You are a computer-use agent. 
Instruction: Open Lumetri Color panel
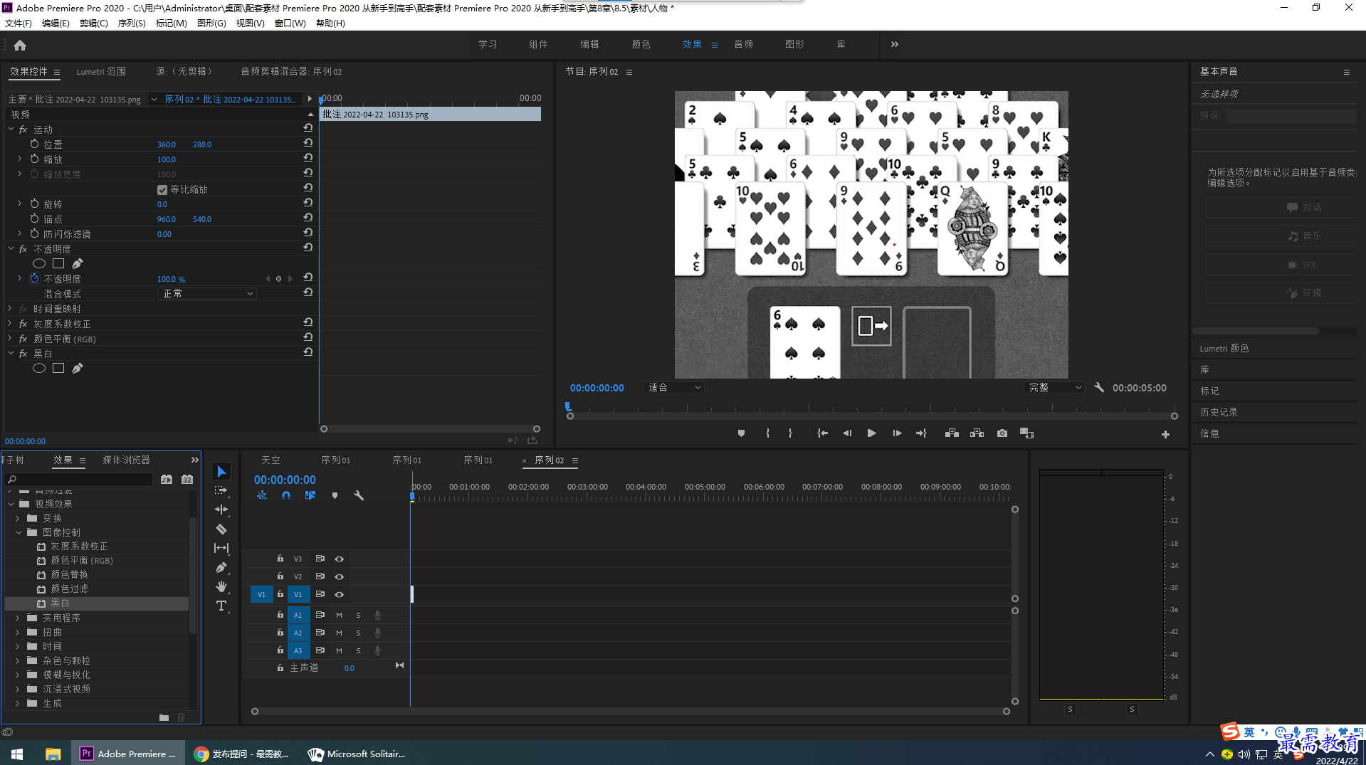point(1224,349)
